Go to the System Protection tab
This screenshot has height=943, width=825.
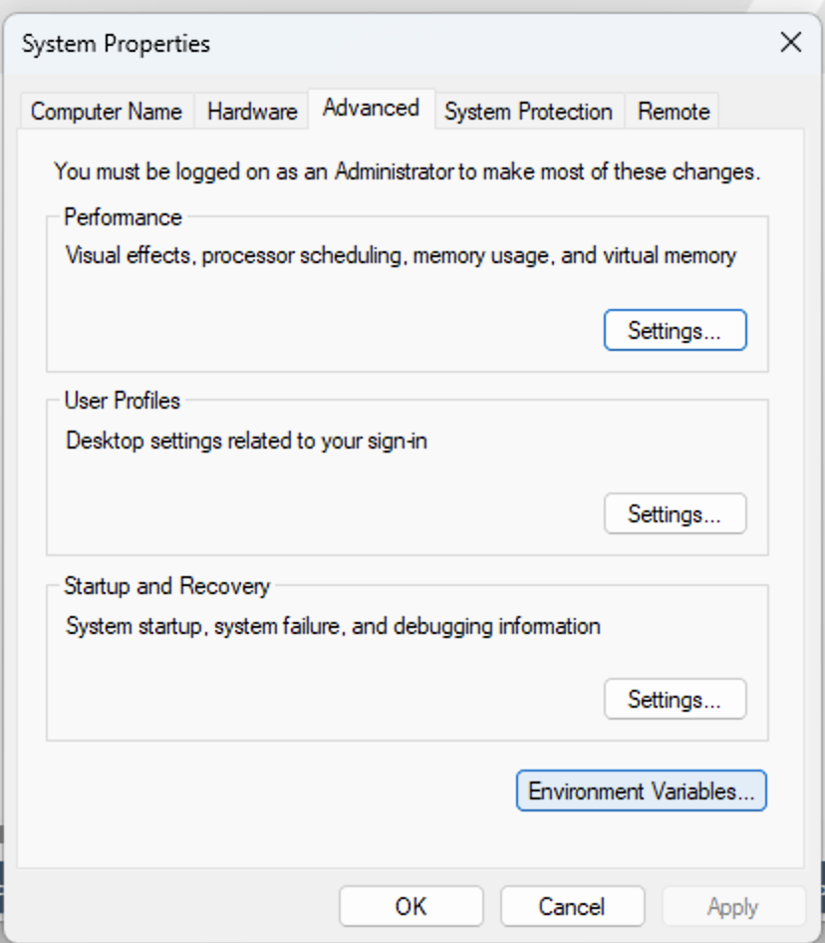pyautogui.click(x=528, y=112)
